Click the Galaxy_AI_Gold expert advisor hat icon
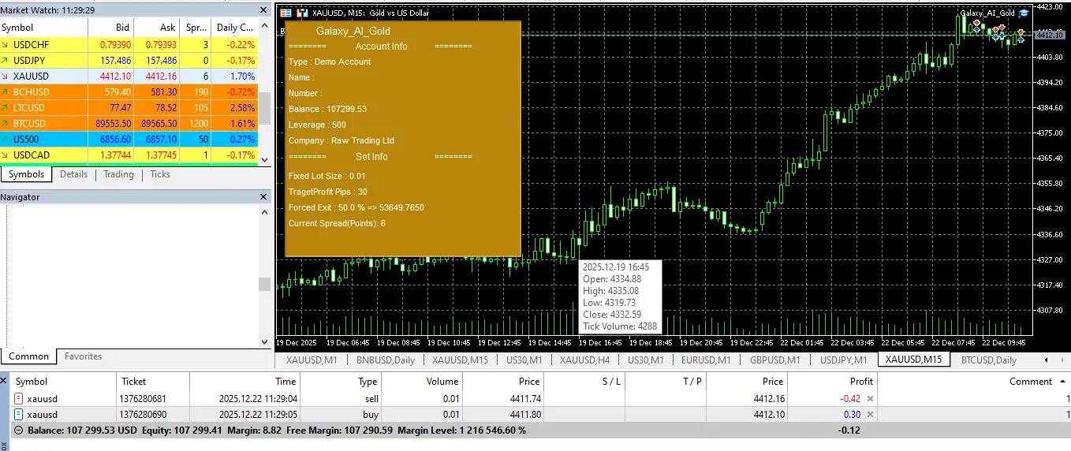The width and height of the screenshot is (1071, 451). [x=1024, y=13]
